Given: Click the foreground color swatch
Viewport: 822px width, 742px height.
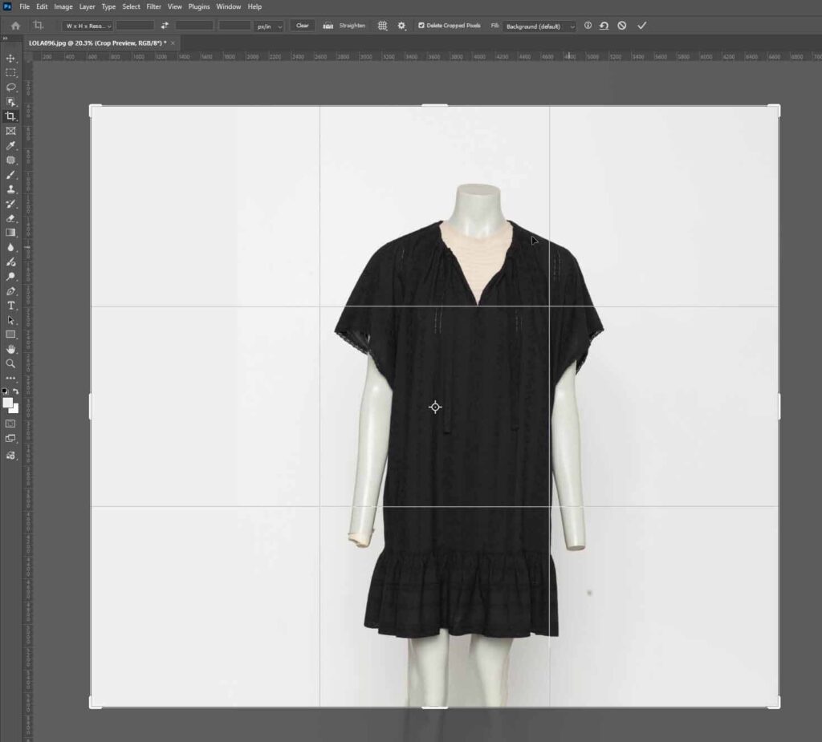Looking at the screenshot, I should coord(8,403).
